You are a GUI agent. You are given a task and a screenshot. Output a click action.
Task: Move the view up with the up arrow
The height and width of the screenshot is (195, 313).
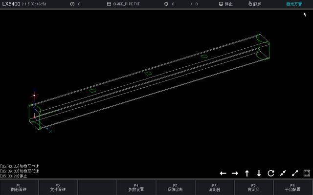pos(247,174)
